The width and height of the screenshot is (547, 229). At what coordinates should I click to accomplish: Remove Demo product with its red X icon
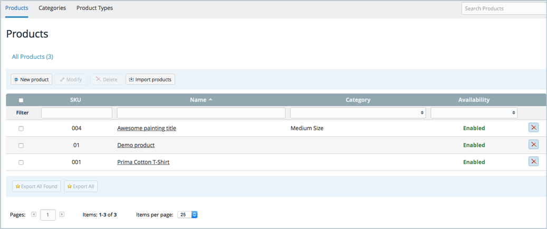533,144
